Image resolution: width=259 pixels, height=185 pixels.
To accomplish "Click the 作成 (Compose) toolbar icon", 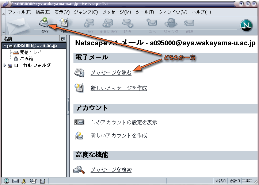I will 64,23.
